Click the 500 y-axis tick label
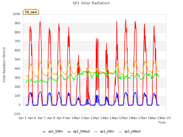The height and width of the screenshot is (137, 183). [x=17, y=60]
